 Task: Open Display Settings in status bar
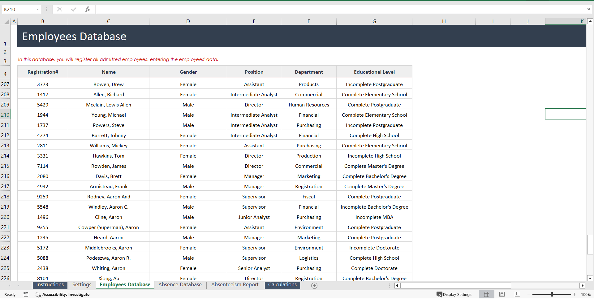point(454,294)
